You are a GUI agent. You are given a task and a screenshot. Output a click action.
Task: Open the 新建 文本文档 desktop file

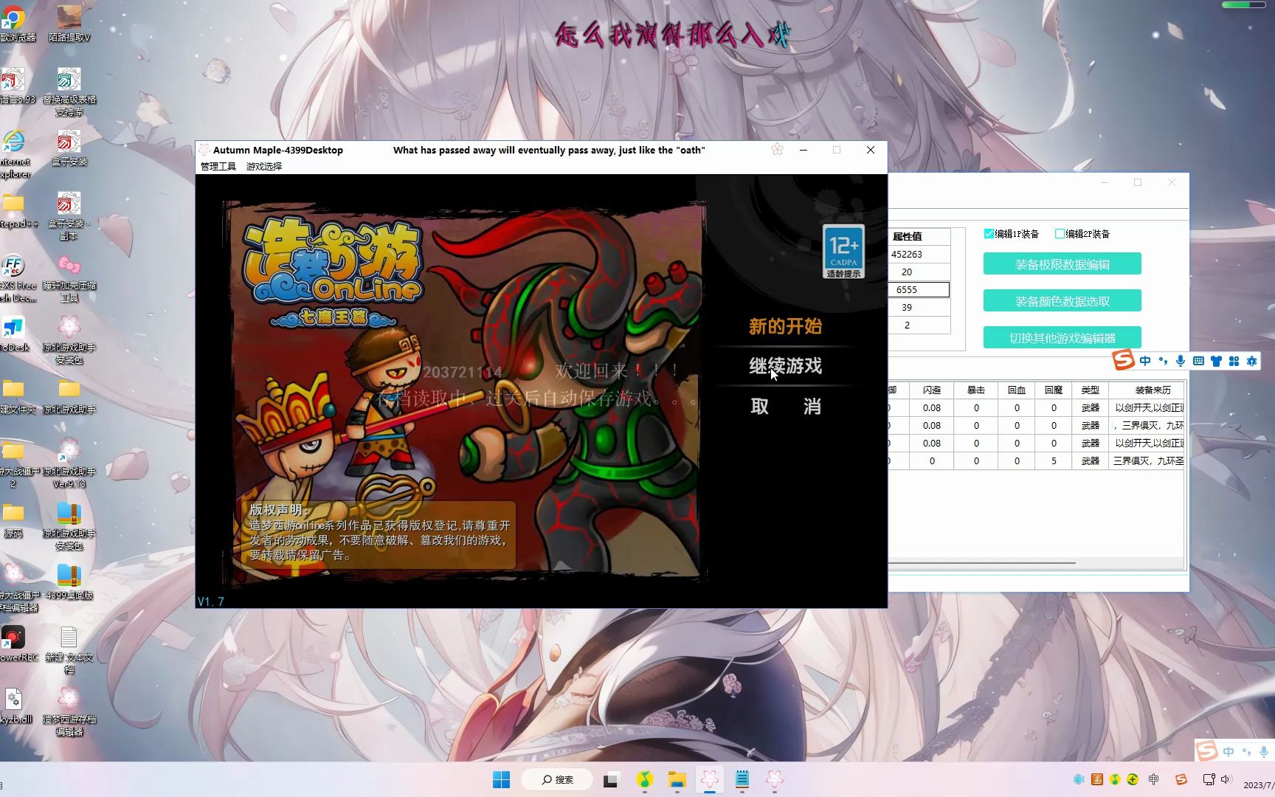pyautogui.click(x=69, y=649)
